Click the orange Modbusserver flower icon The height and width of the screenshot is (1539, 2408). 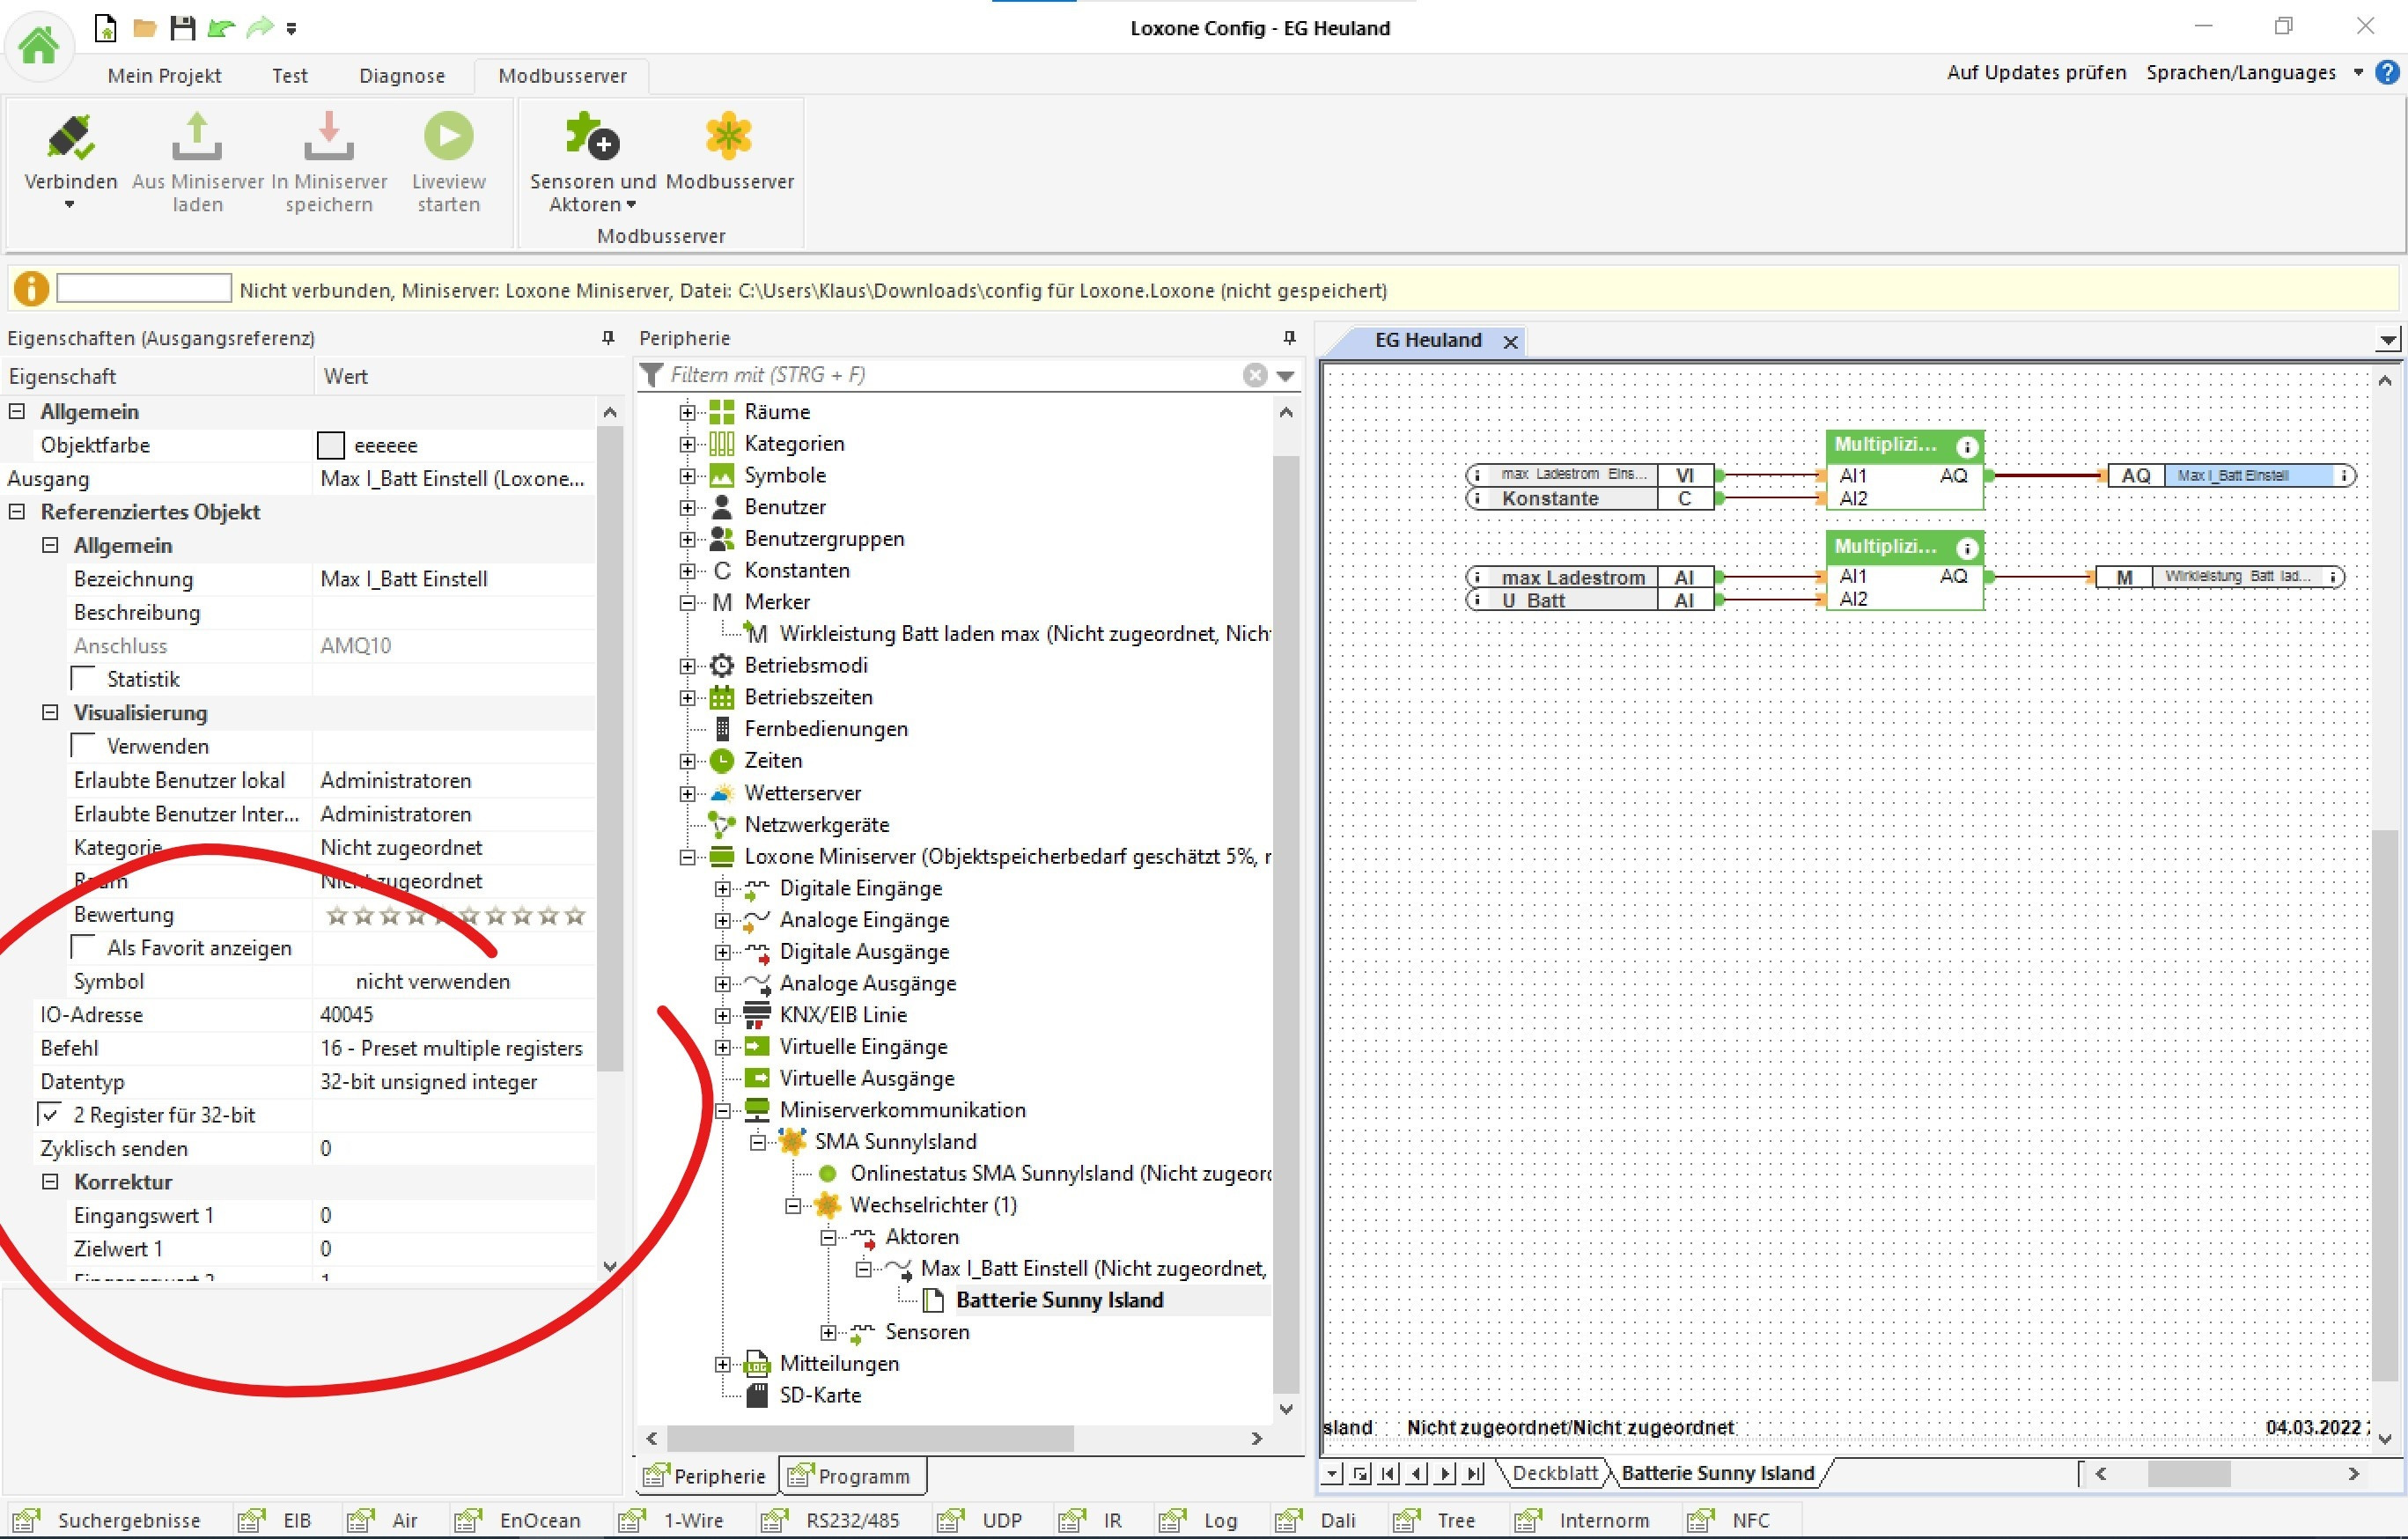tap(728, 137)
